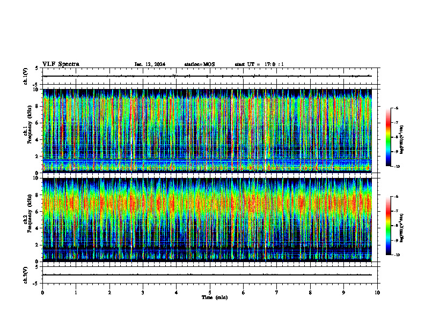
Task: Click the "7" tick label on Time axis
Action: [x=277, y=293]
